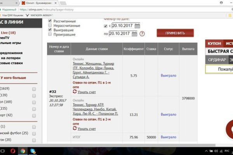Open calendar picker next to start date
This screenshot has width=233, height=155.
point(137,26)
